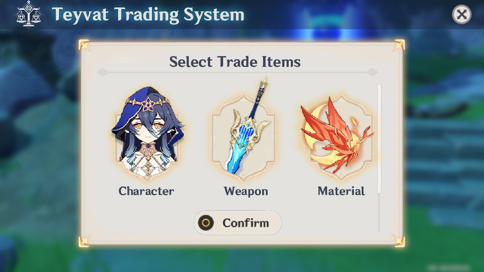Screen dimensions: 484x272
Task: Click the bottom-left gold corner ornament
Action: [x=84, y=242]
